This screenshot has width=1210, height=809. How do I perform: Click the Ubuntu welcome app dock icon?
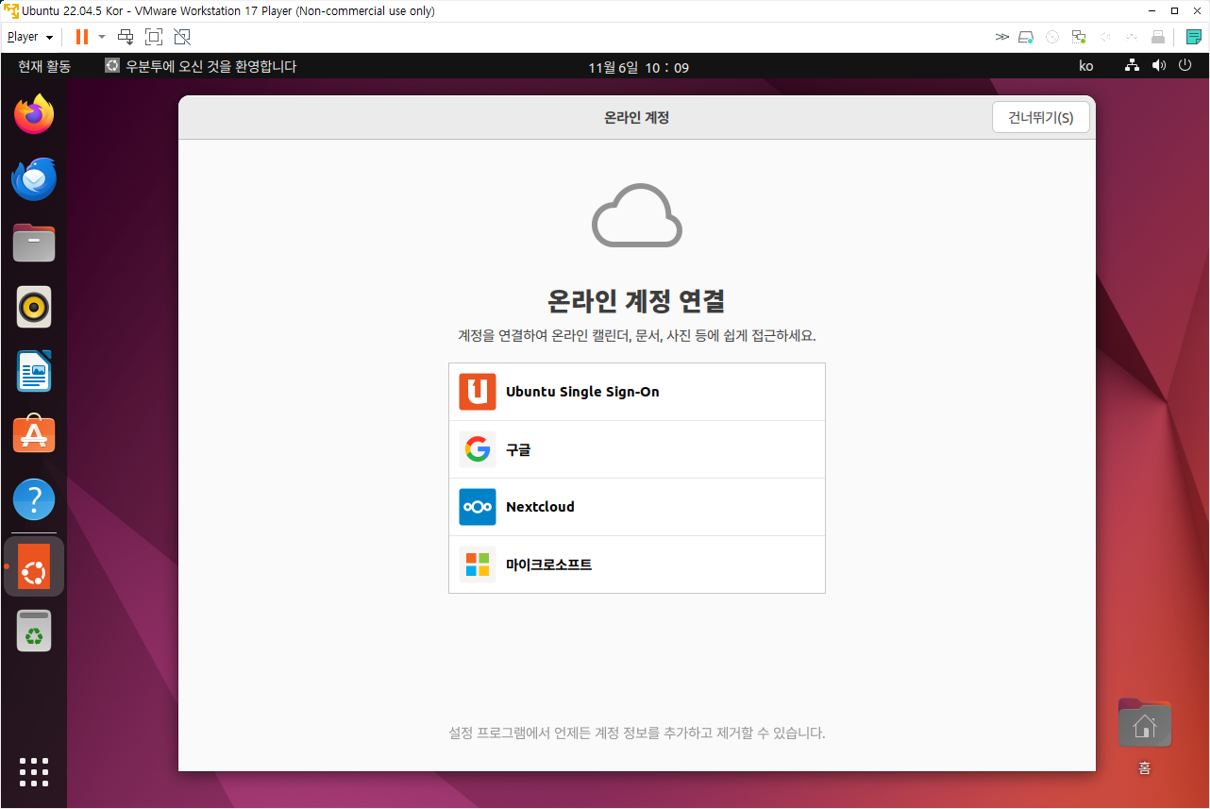(x=34, y=566)
